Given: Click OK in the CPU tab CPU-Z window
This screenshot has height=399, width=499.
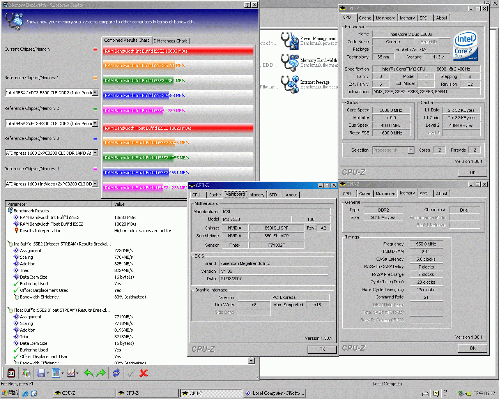Looking at the screenshot, I should click(x=472, y=173).
